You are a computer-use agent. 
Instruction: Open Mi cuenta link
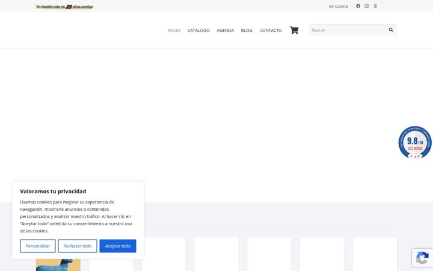coord(338,6)
